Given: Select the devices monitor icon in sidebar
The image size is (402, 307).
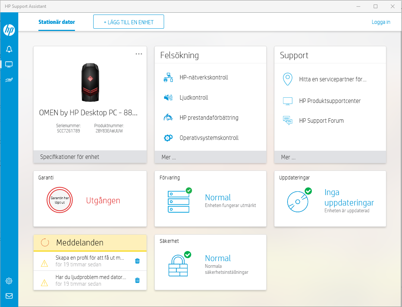Looking at the screenshot, I should click(x=9, y=64).
